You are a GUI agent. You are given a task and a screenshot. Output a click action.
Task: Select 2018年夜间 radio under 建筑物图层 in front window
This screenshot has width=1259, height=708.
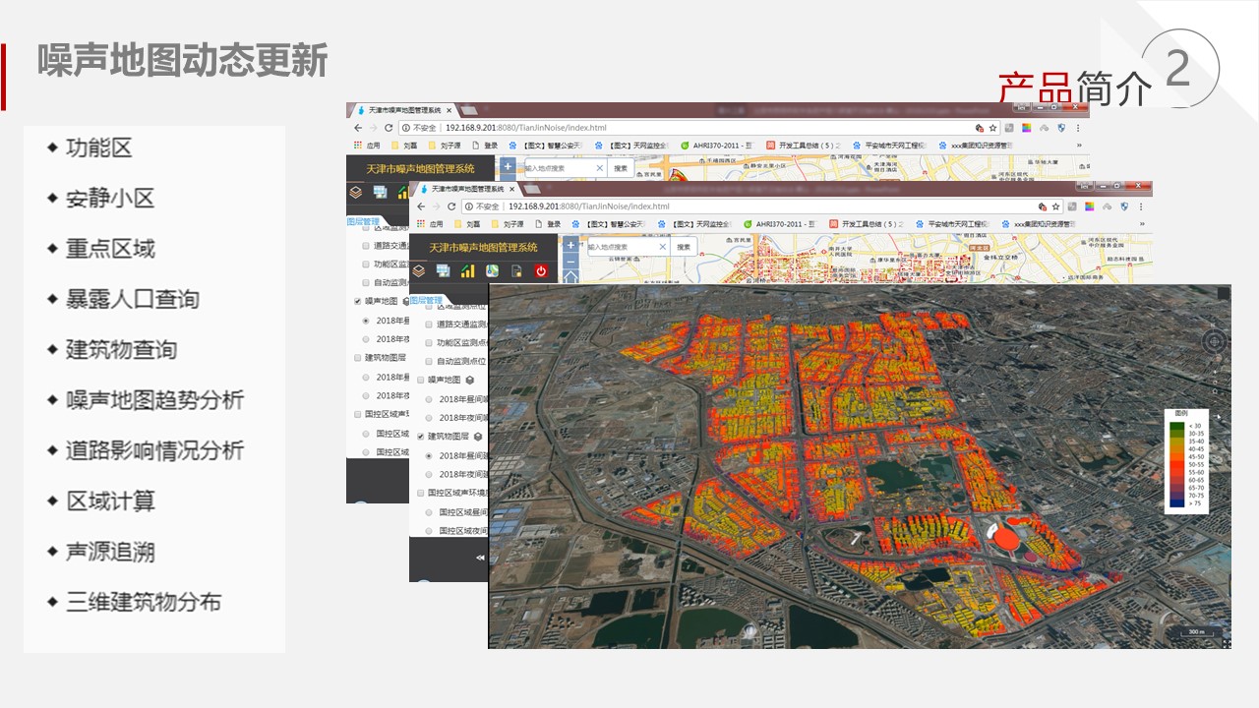429,474
